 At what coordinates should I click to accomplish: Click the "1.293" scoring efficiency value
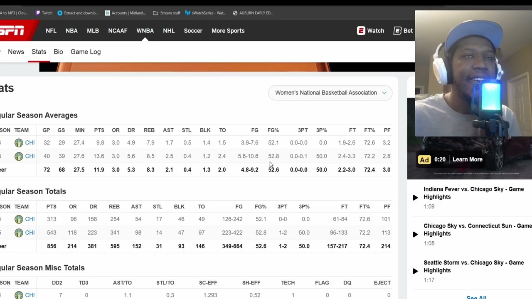pos(211,295)
